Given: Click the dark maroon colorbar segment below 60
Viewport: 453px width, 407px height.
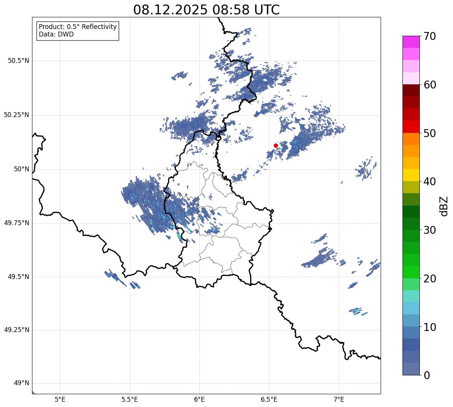Looking at the screenshot, I should click(411, 90).
